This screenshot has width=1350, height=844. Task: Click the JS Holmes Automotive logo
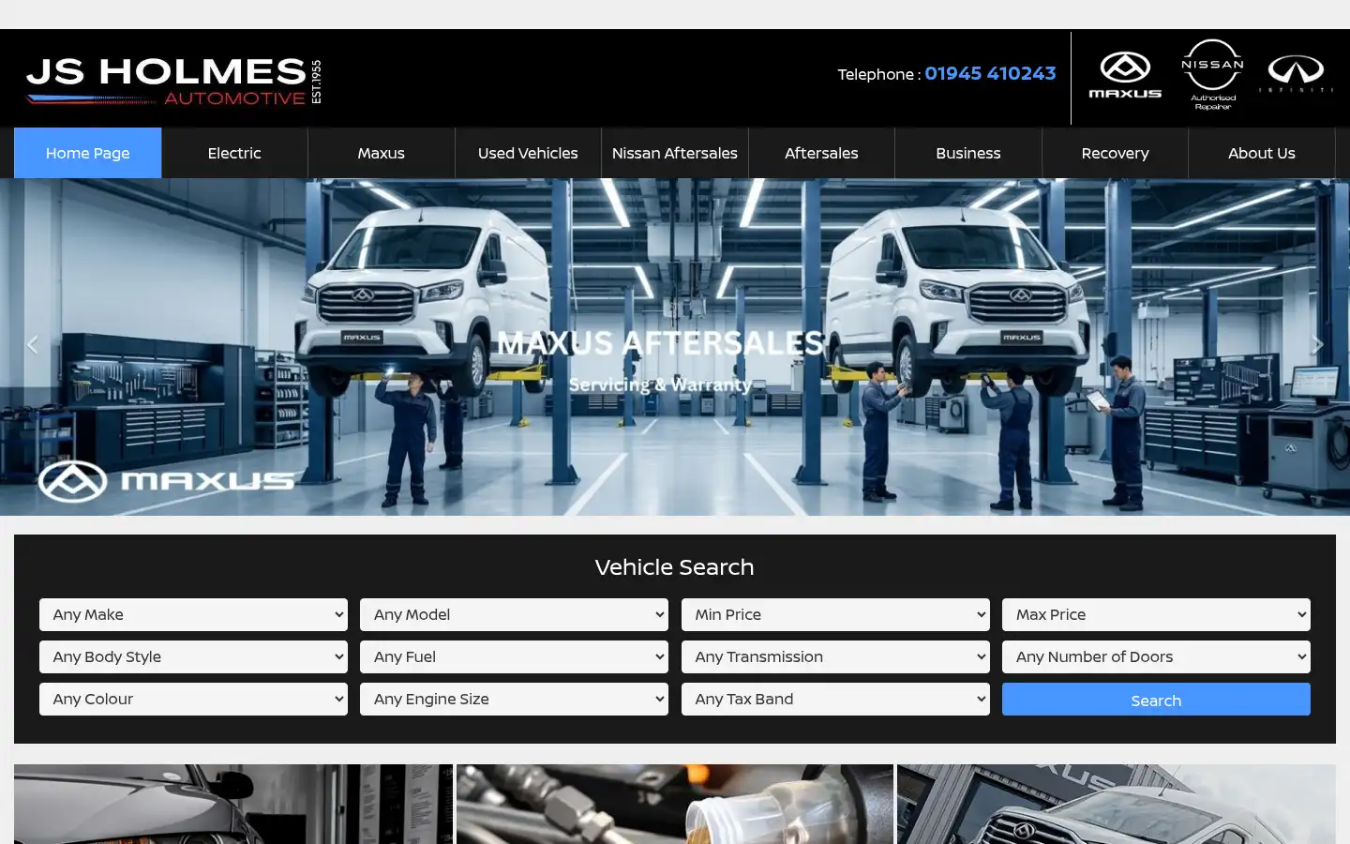[174, 81]
